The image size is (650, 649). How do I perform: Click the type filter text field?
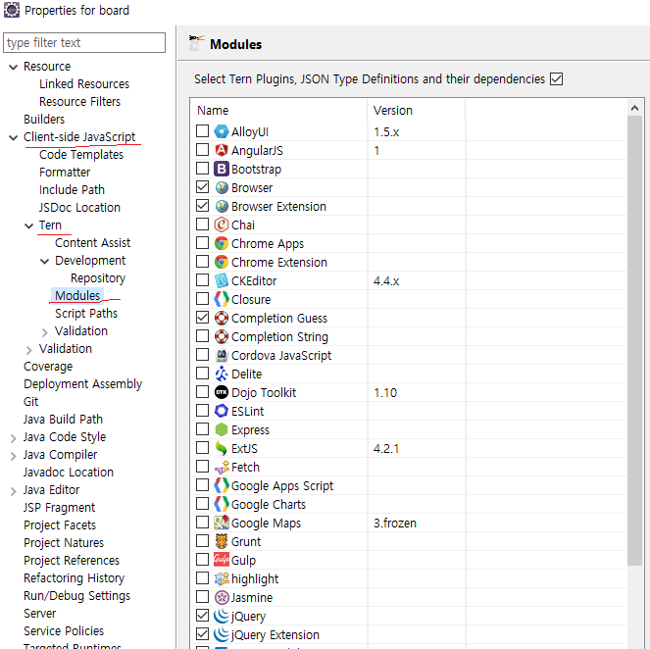pyautogui.click(x=84, y=43)
